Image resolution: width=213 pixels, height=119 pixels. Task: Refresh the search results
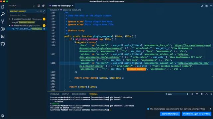pos(34,6)
